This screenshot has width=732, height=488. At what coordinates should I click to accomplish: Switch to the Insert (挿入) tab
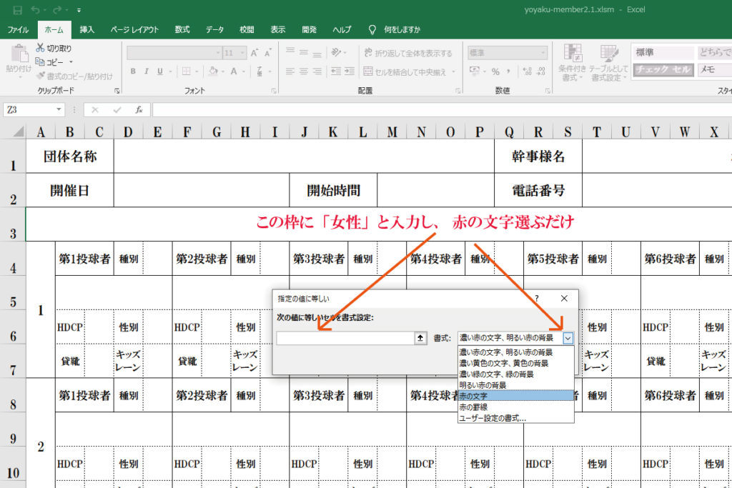click(x=86, y=29)
